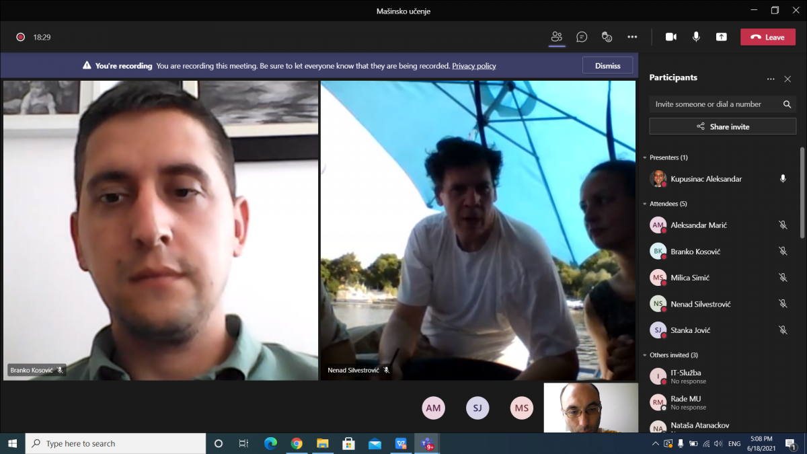The width and height of the screenshot is (807, 454).
Task: Click the red recording indicator dot
Action: pyautogui.click(x=21, y=37)
